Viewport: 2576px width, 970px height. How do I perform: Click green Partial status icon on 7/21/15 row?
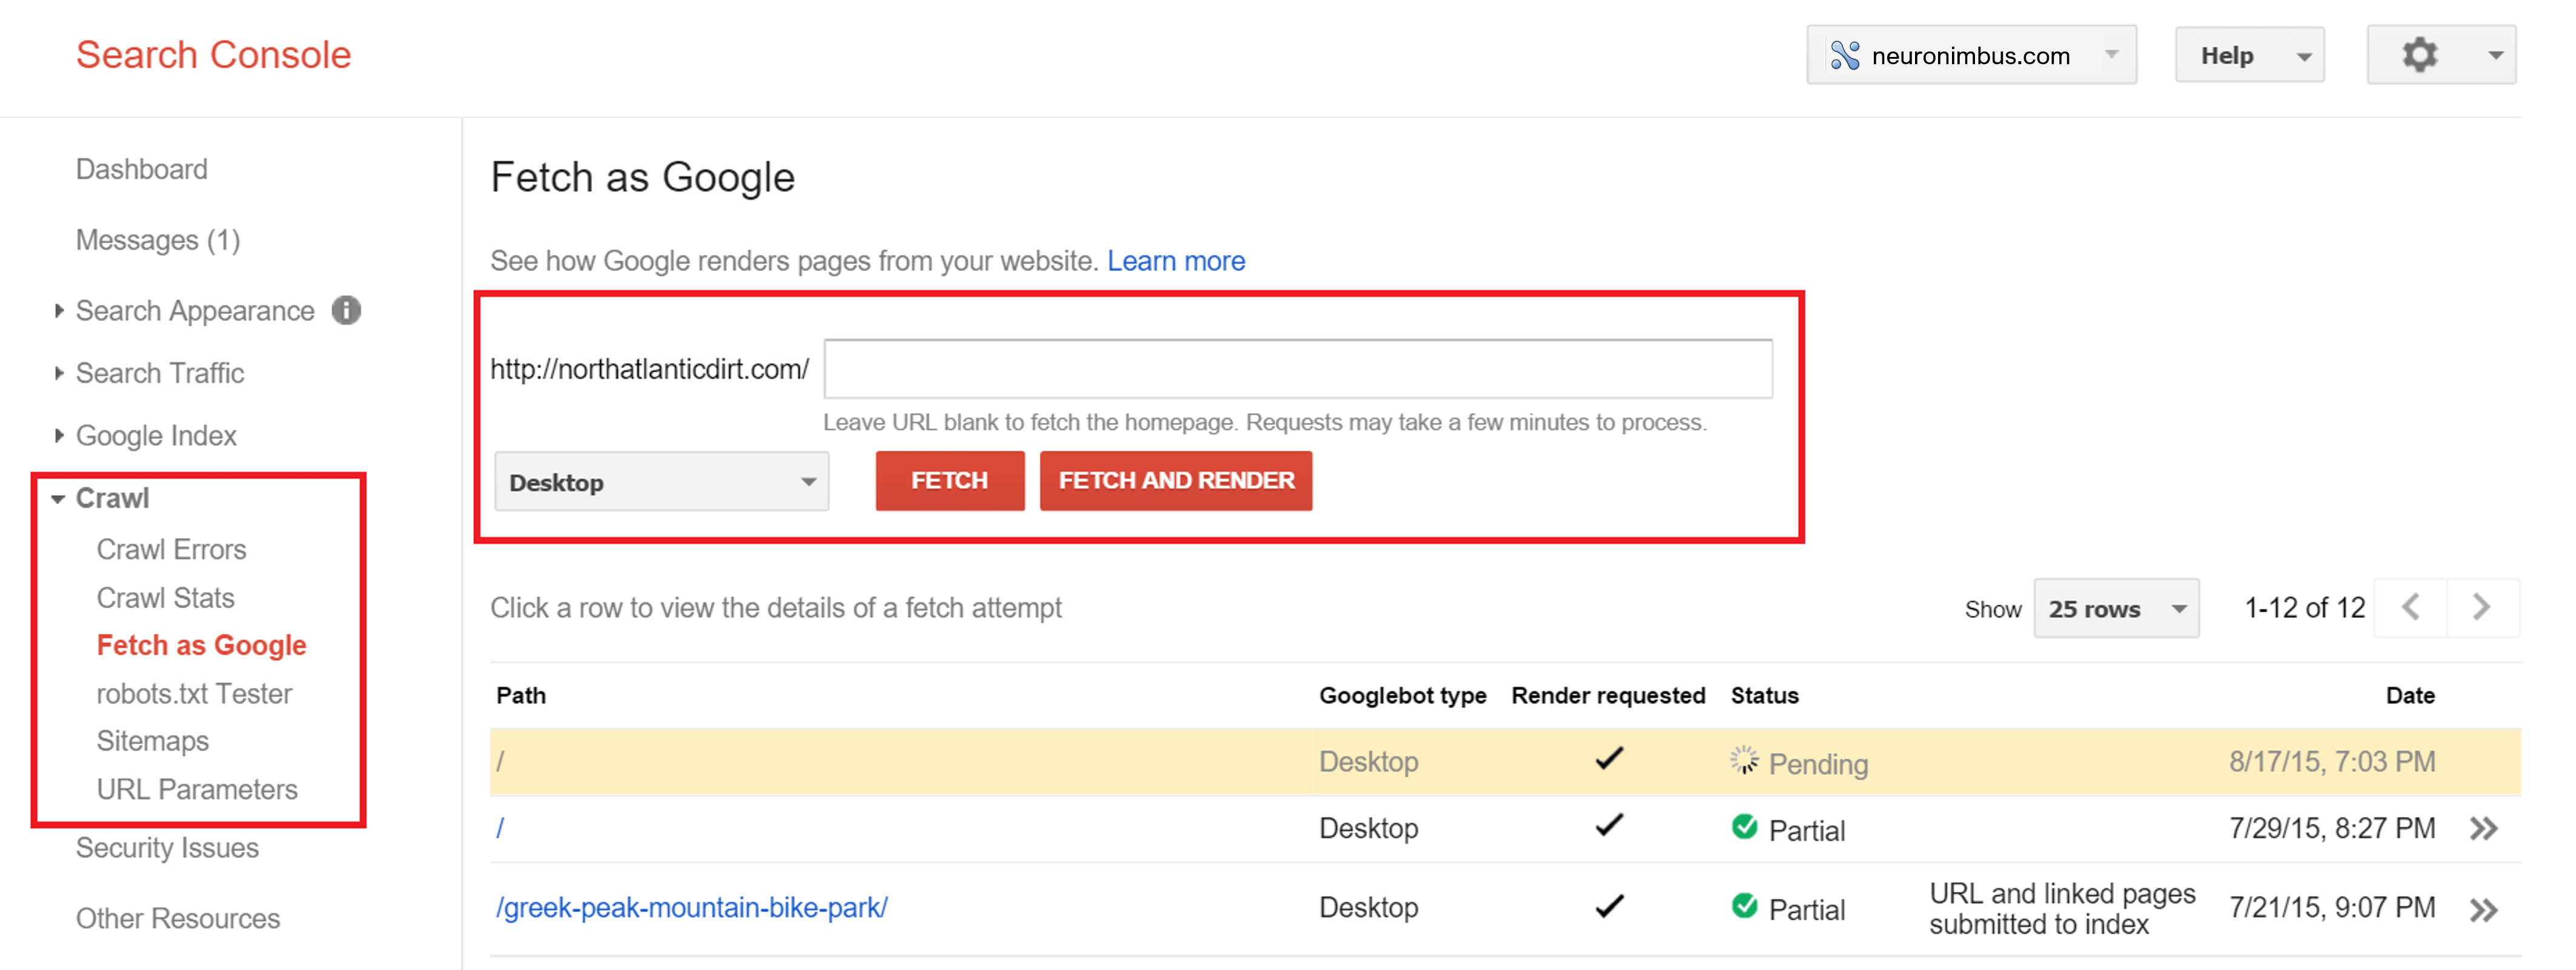point(1744,906)
